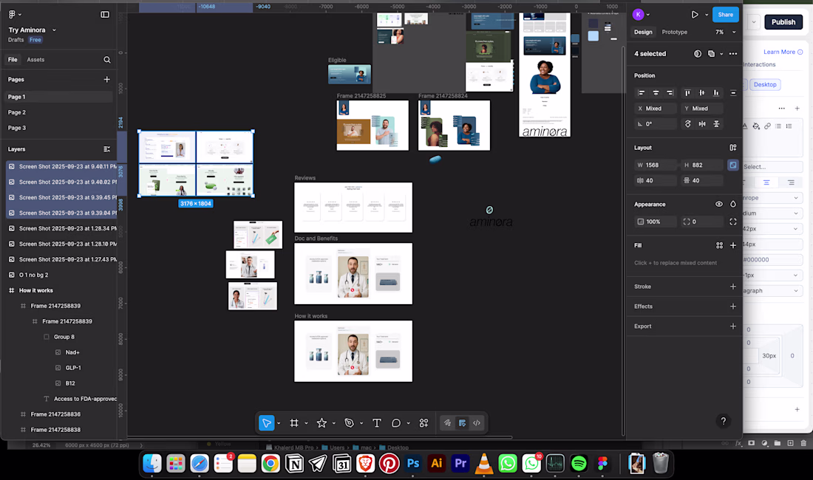The width and height of the screenshot is (813, 480).
Task: Click the mask icon next to 4 selected
Action: (x=698, y=54)
